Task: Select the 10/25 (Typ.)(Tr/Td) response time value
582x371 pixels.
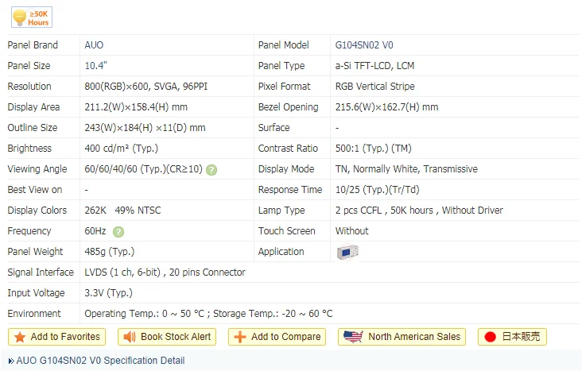Action: (x=377, y=190)
